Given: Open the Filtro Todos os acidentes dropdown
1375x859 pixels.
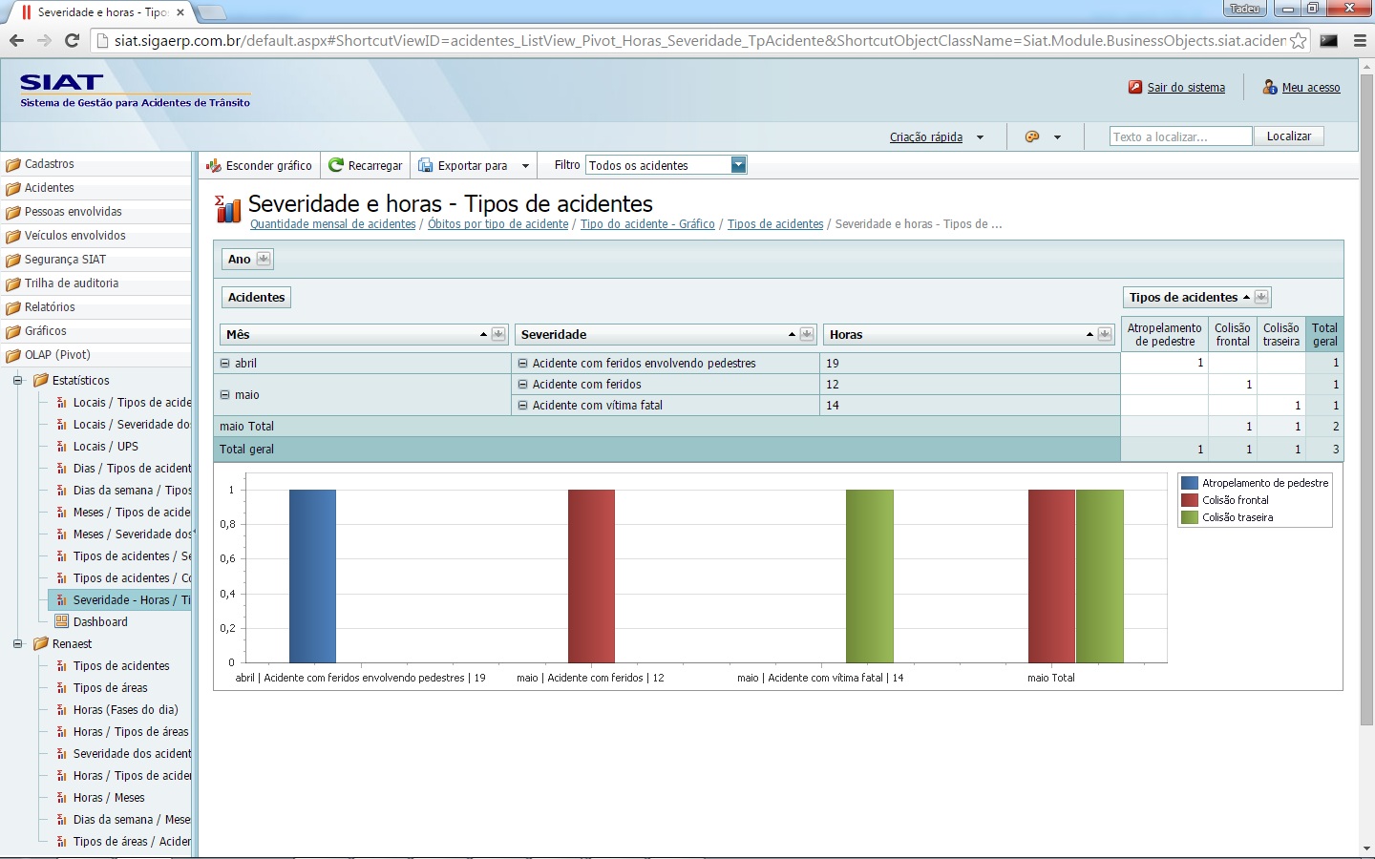Looking at the screenshot, I should [x=738, y=165].
